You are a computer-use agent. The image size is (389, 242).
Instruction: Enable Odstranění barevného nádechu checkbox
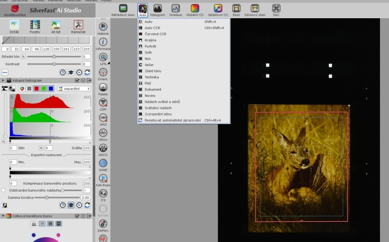click(x=4, y=190)
